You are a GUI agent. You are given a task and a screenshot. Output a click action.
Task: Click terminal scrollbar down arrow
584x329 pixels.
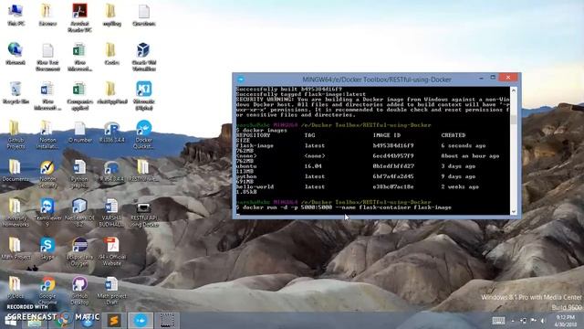pyautogui.click(x=514, y=212)
